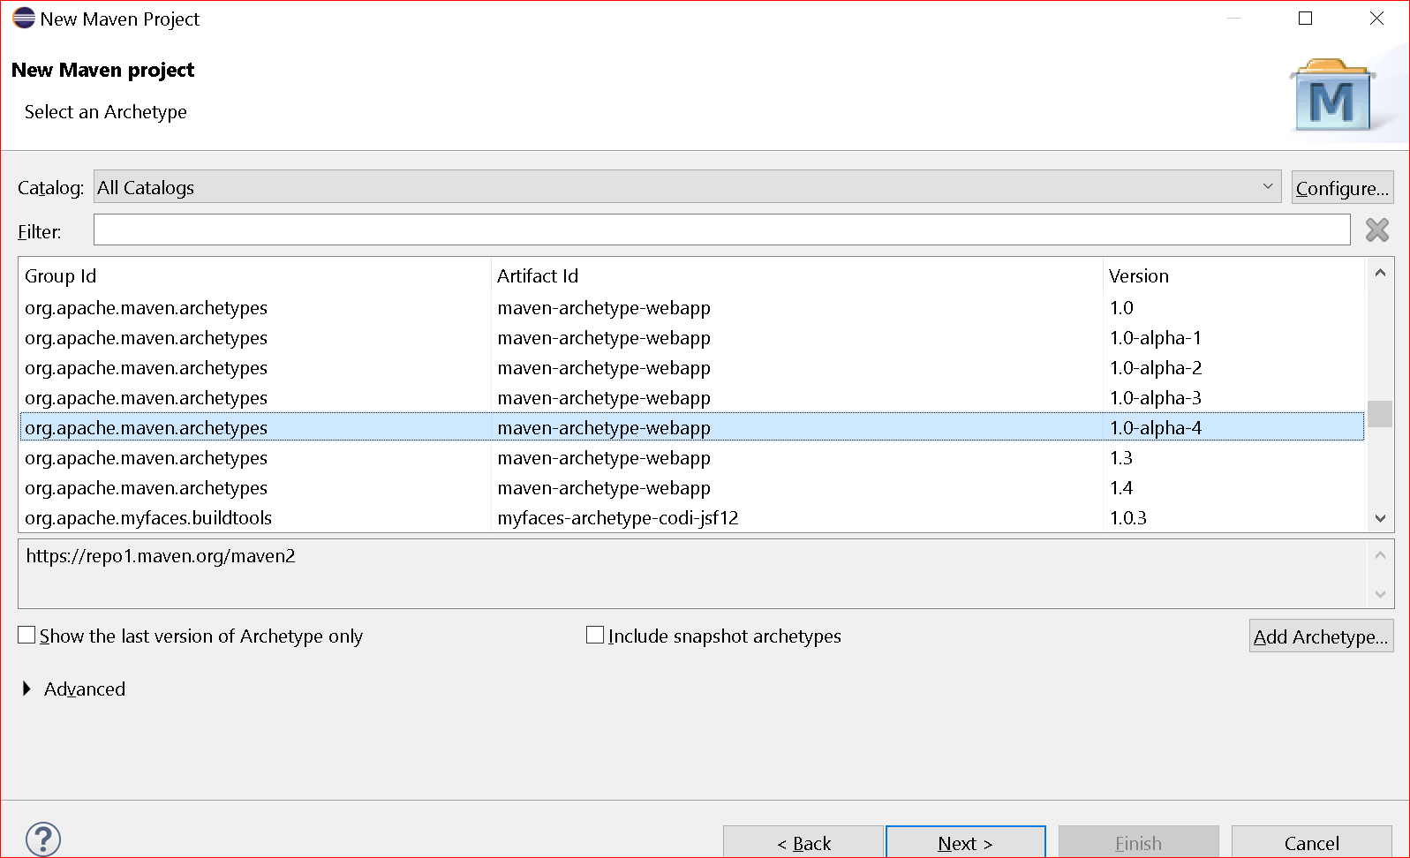Sort by Version column header
This screenshot has width=1410, height=858.
click(x=1233, y=275)
